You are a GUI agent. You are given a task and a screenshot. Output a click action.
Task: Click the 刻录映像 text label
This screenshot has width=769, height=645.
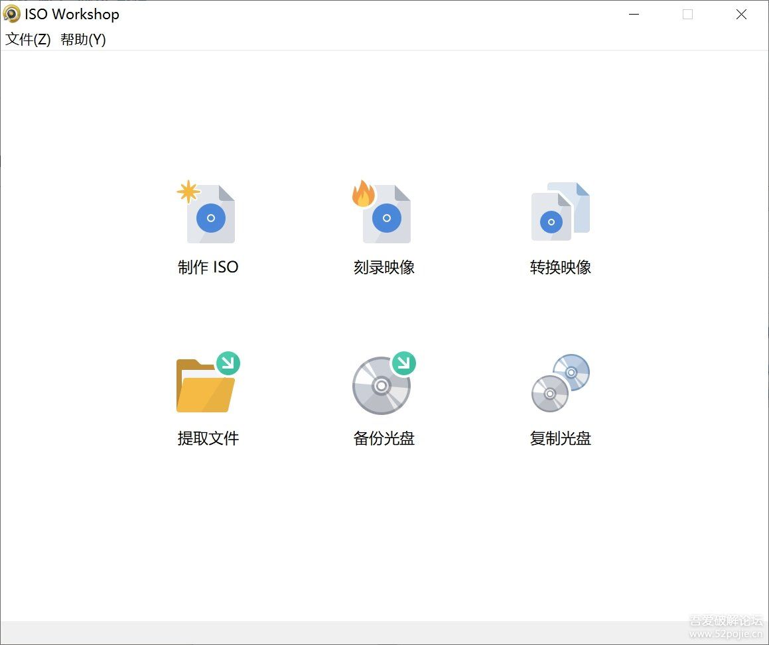pos(384,267)
